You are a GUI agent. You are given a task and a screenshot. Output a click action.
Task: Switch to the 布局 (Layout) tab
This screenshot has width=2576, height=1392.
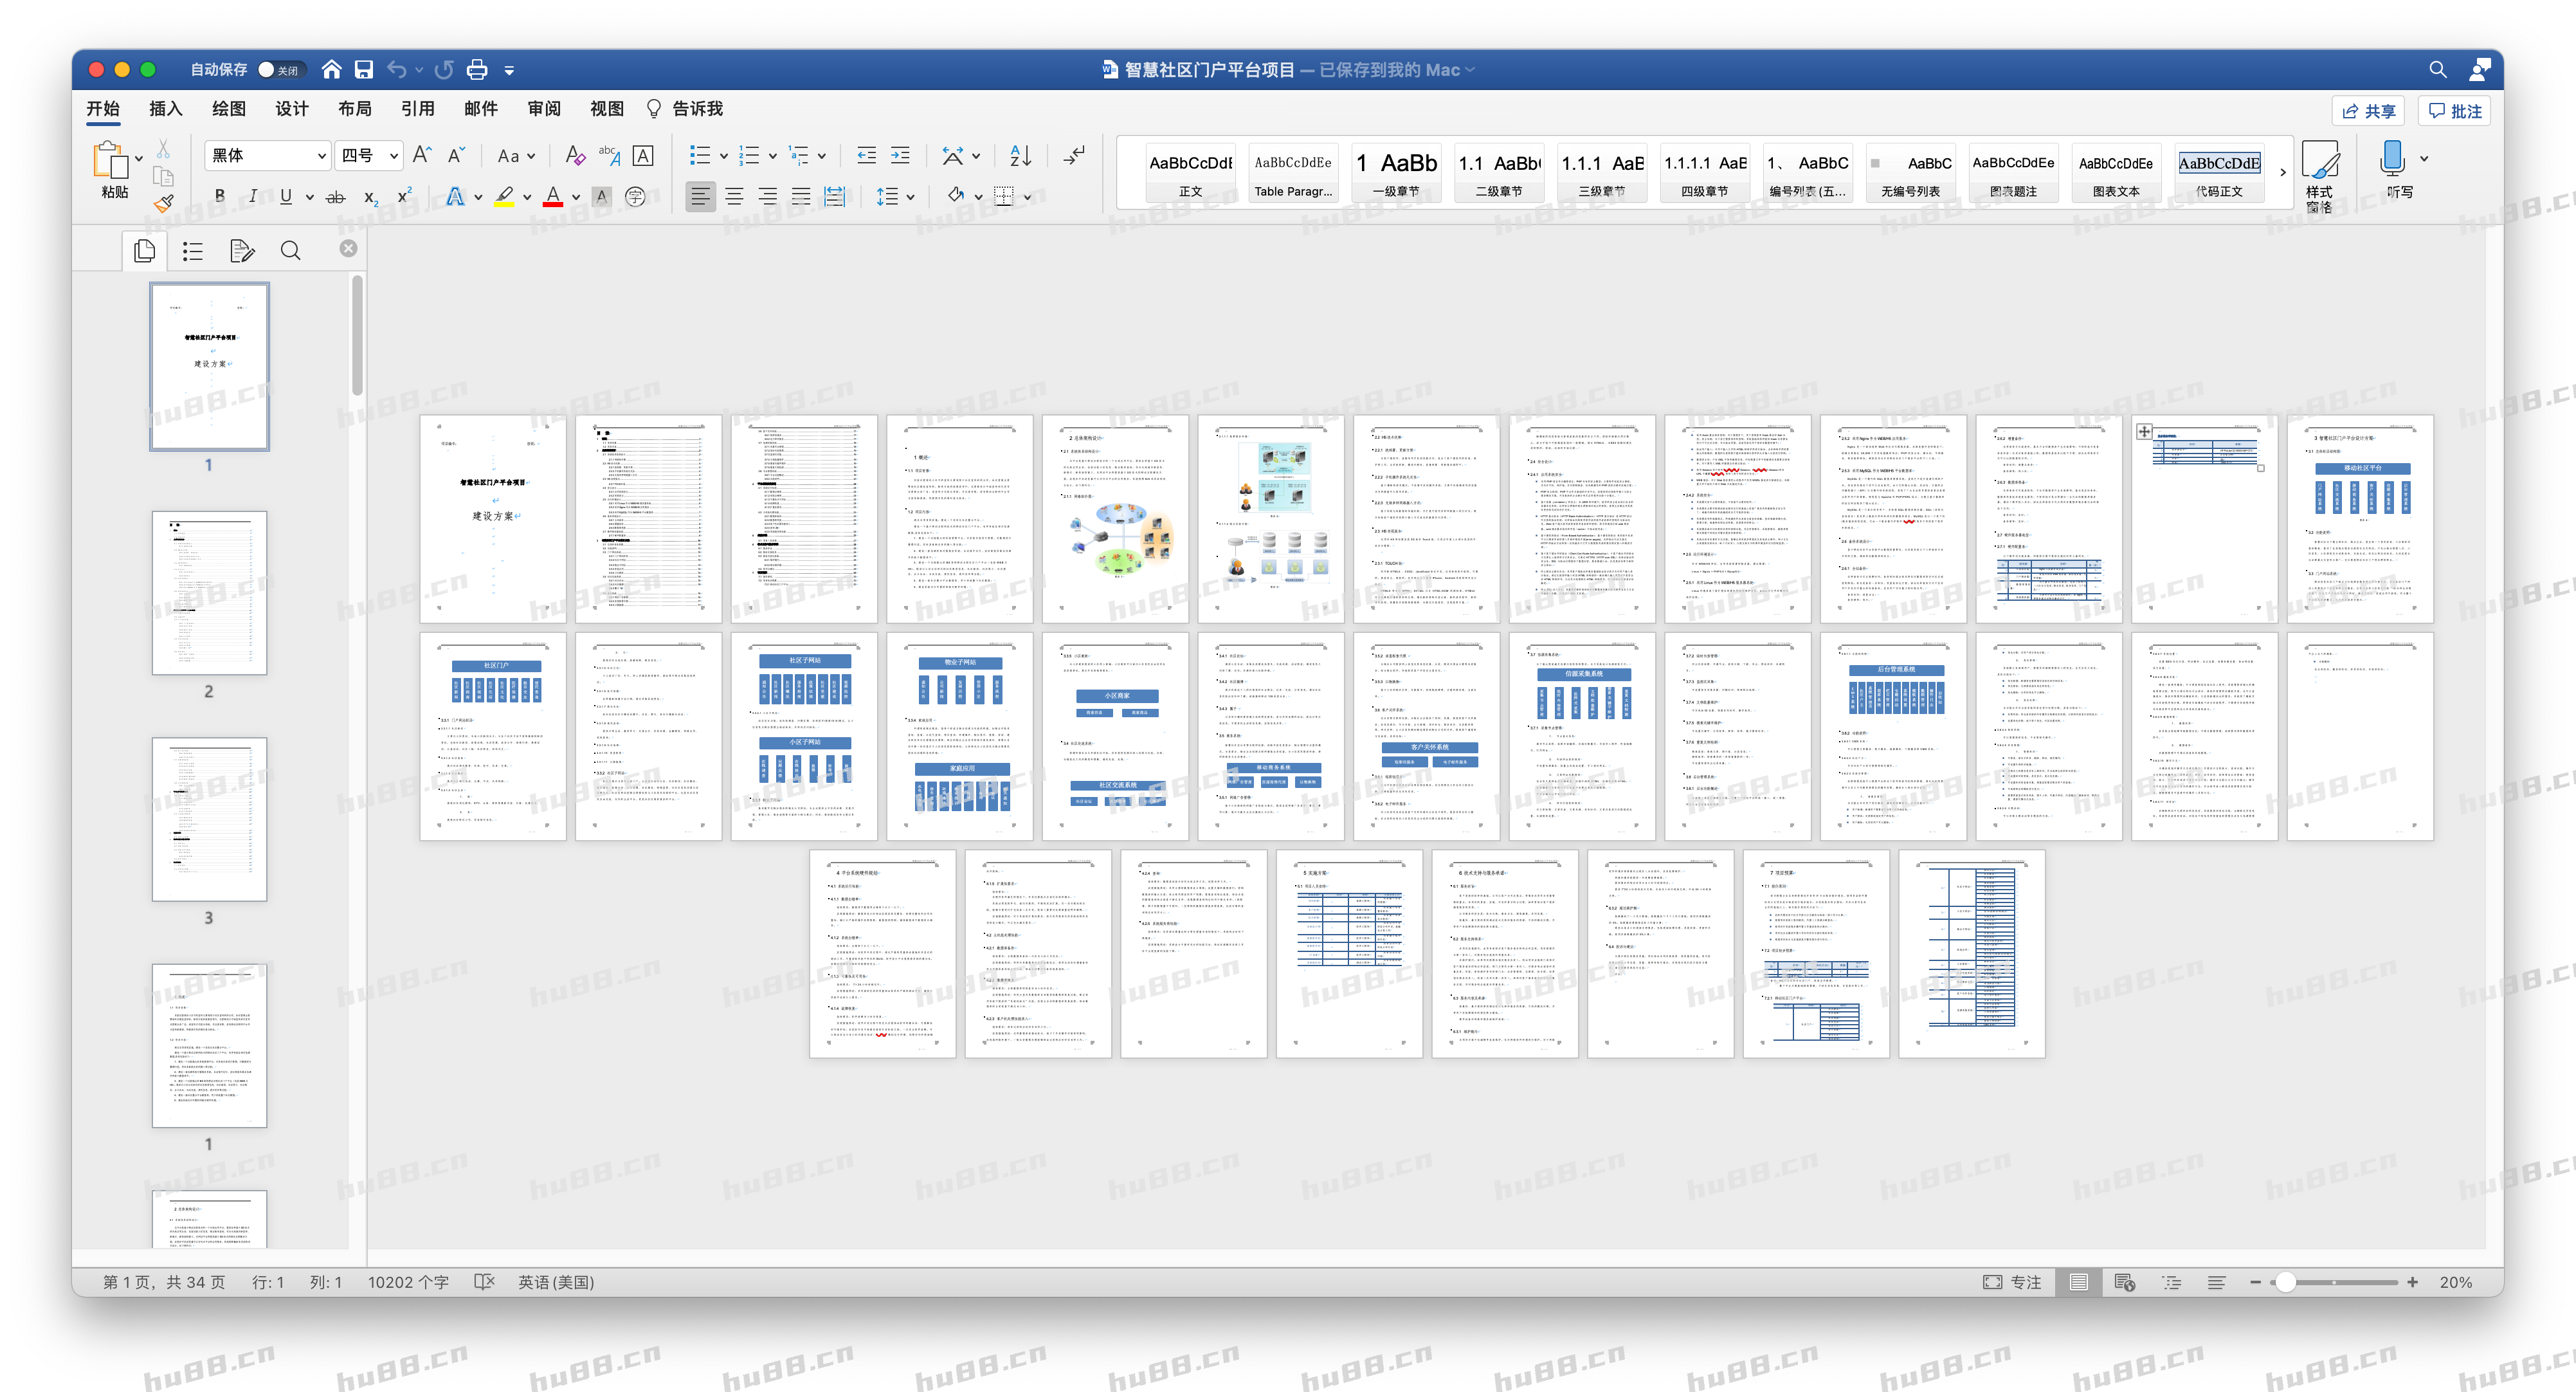pyautogui.click(x=354, y=109)
